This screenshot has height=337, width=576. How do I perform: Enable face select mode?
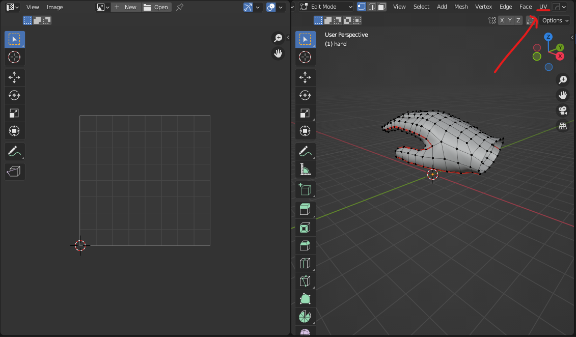382,7
